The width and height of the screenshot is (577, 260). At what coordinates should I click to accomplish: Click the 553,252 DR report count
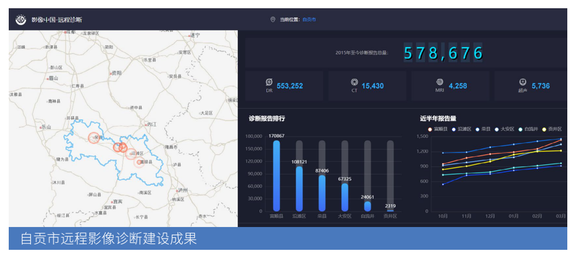click(x=290, y=86)
